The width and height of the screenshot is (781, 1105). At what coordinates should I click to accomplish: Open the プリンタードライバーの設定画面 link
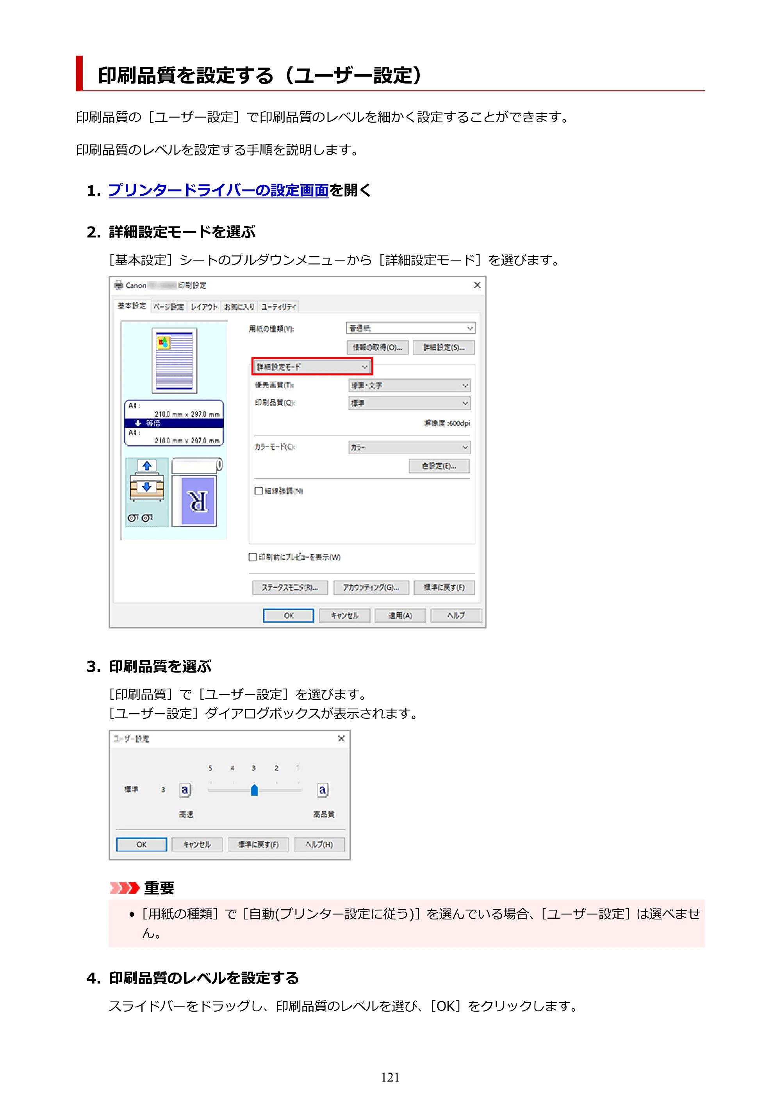pyautogui.click(x=218, y=190)
